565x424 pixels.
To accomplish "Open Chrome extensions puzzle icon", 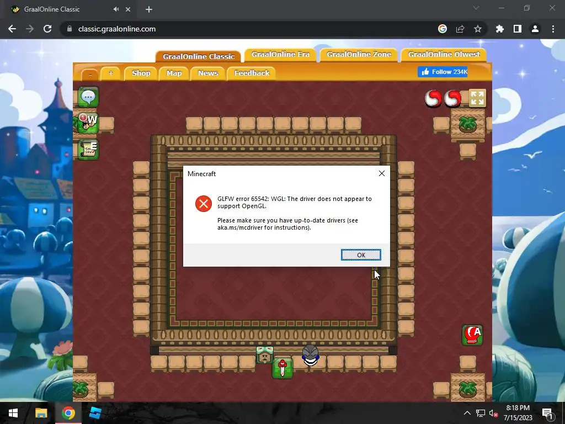I will coord(499,29).
